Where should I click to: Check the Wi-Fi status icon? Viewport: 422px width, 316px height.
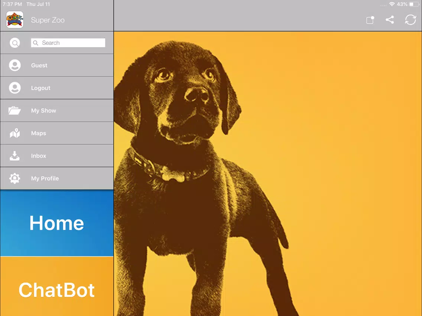[392, 4]
